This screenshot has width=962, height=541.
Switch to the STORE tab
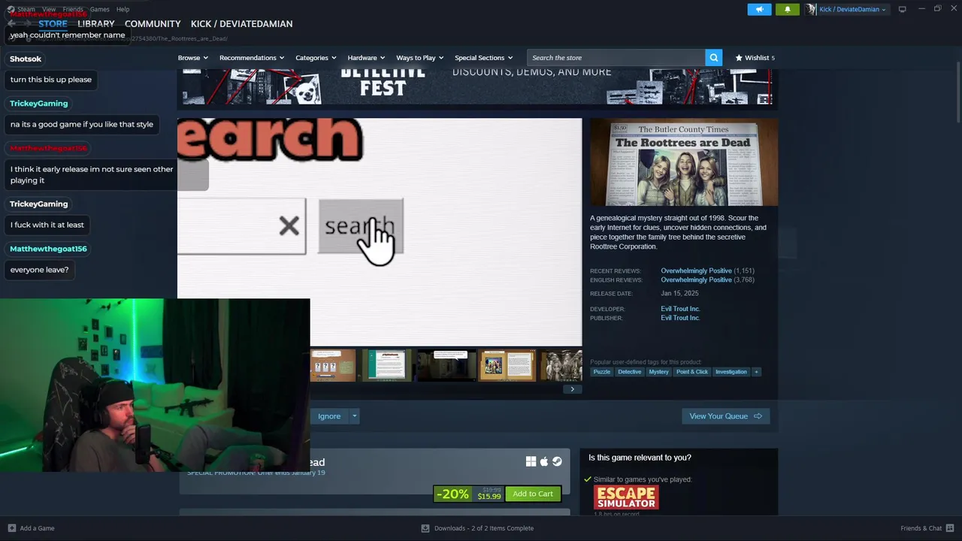click(x=53, y=24)
